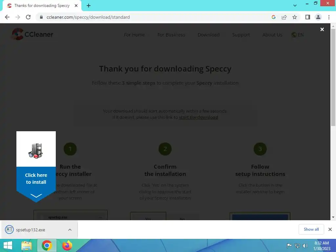
Task: Close the downloads bar
Action: point(330,229)
